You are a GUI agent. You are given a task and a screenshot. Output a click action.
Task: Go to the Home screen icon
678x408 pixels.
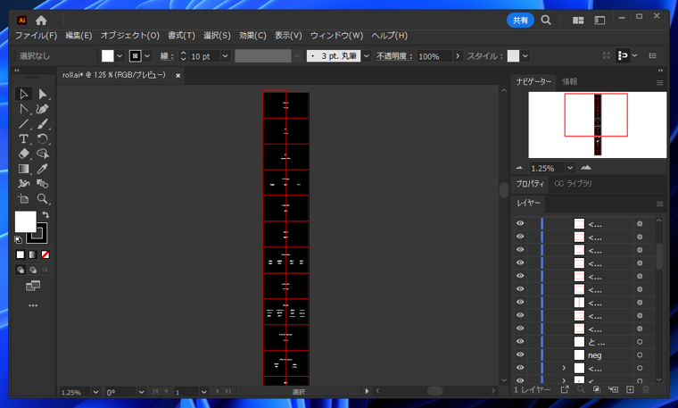(x=41, y=21)
